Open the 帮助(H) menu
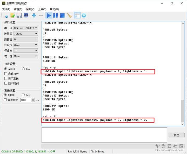Screen dimensions: 187x154 pyautogui.click(x=54, y=9)
